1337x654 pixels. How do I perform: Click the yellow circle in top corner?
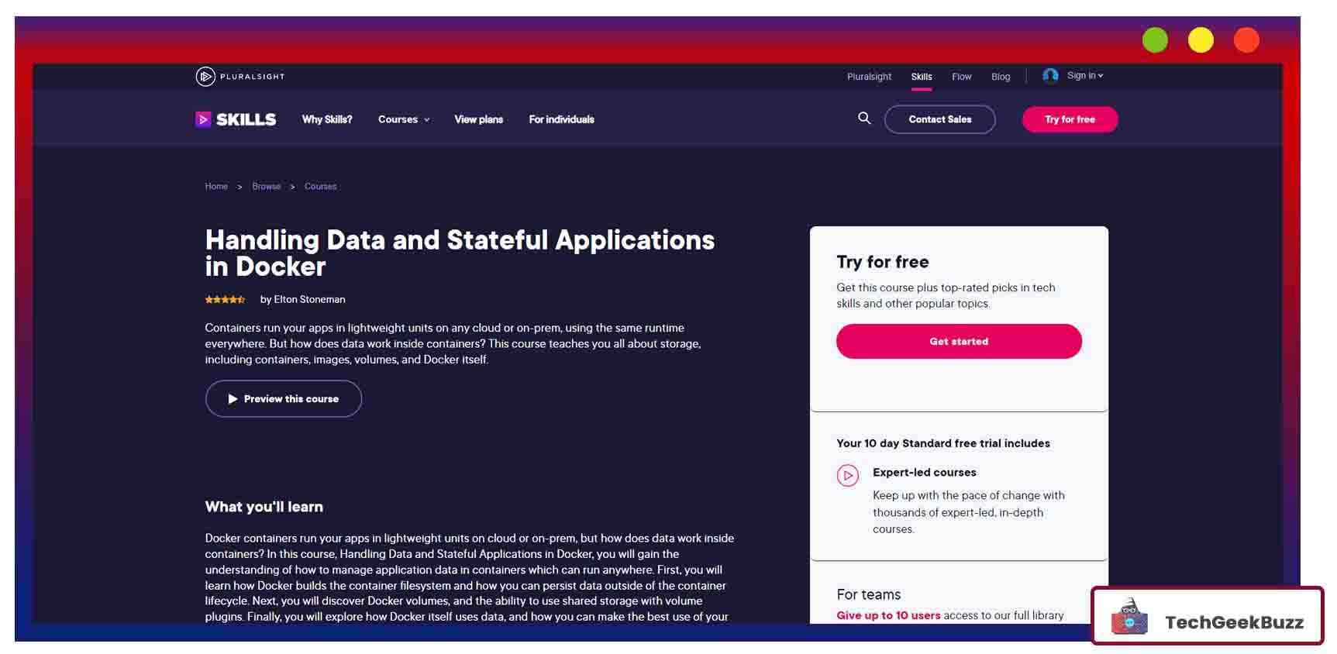(1201, 40)
